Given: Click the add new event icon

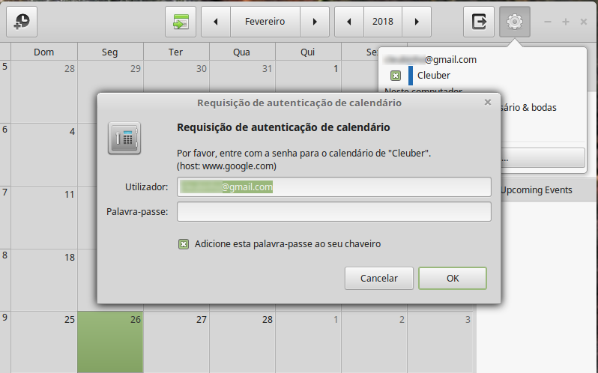Looking at the screenshot, I should 22,22.
